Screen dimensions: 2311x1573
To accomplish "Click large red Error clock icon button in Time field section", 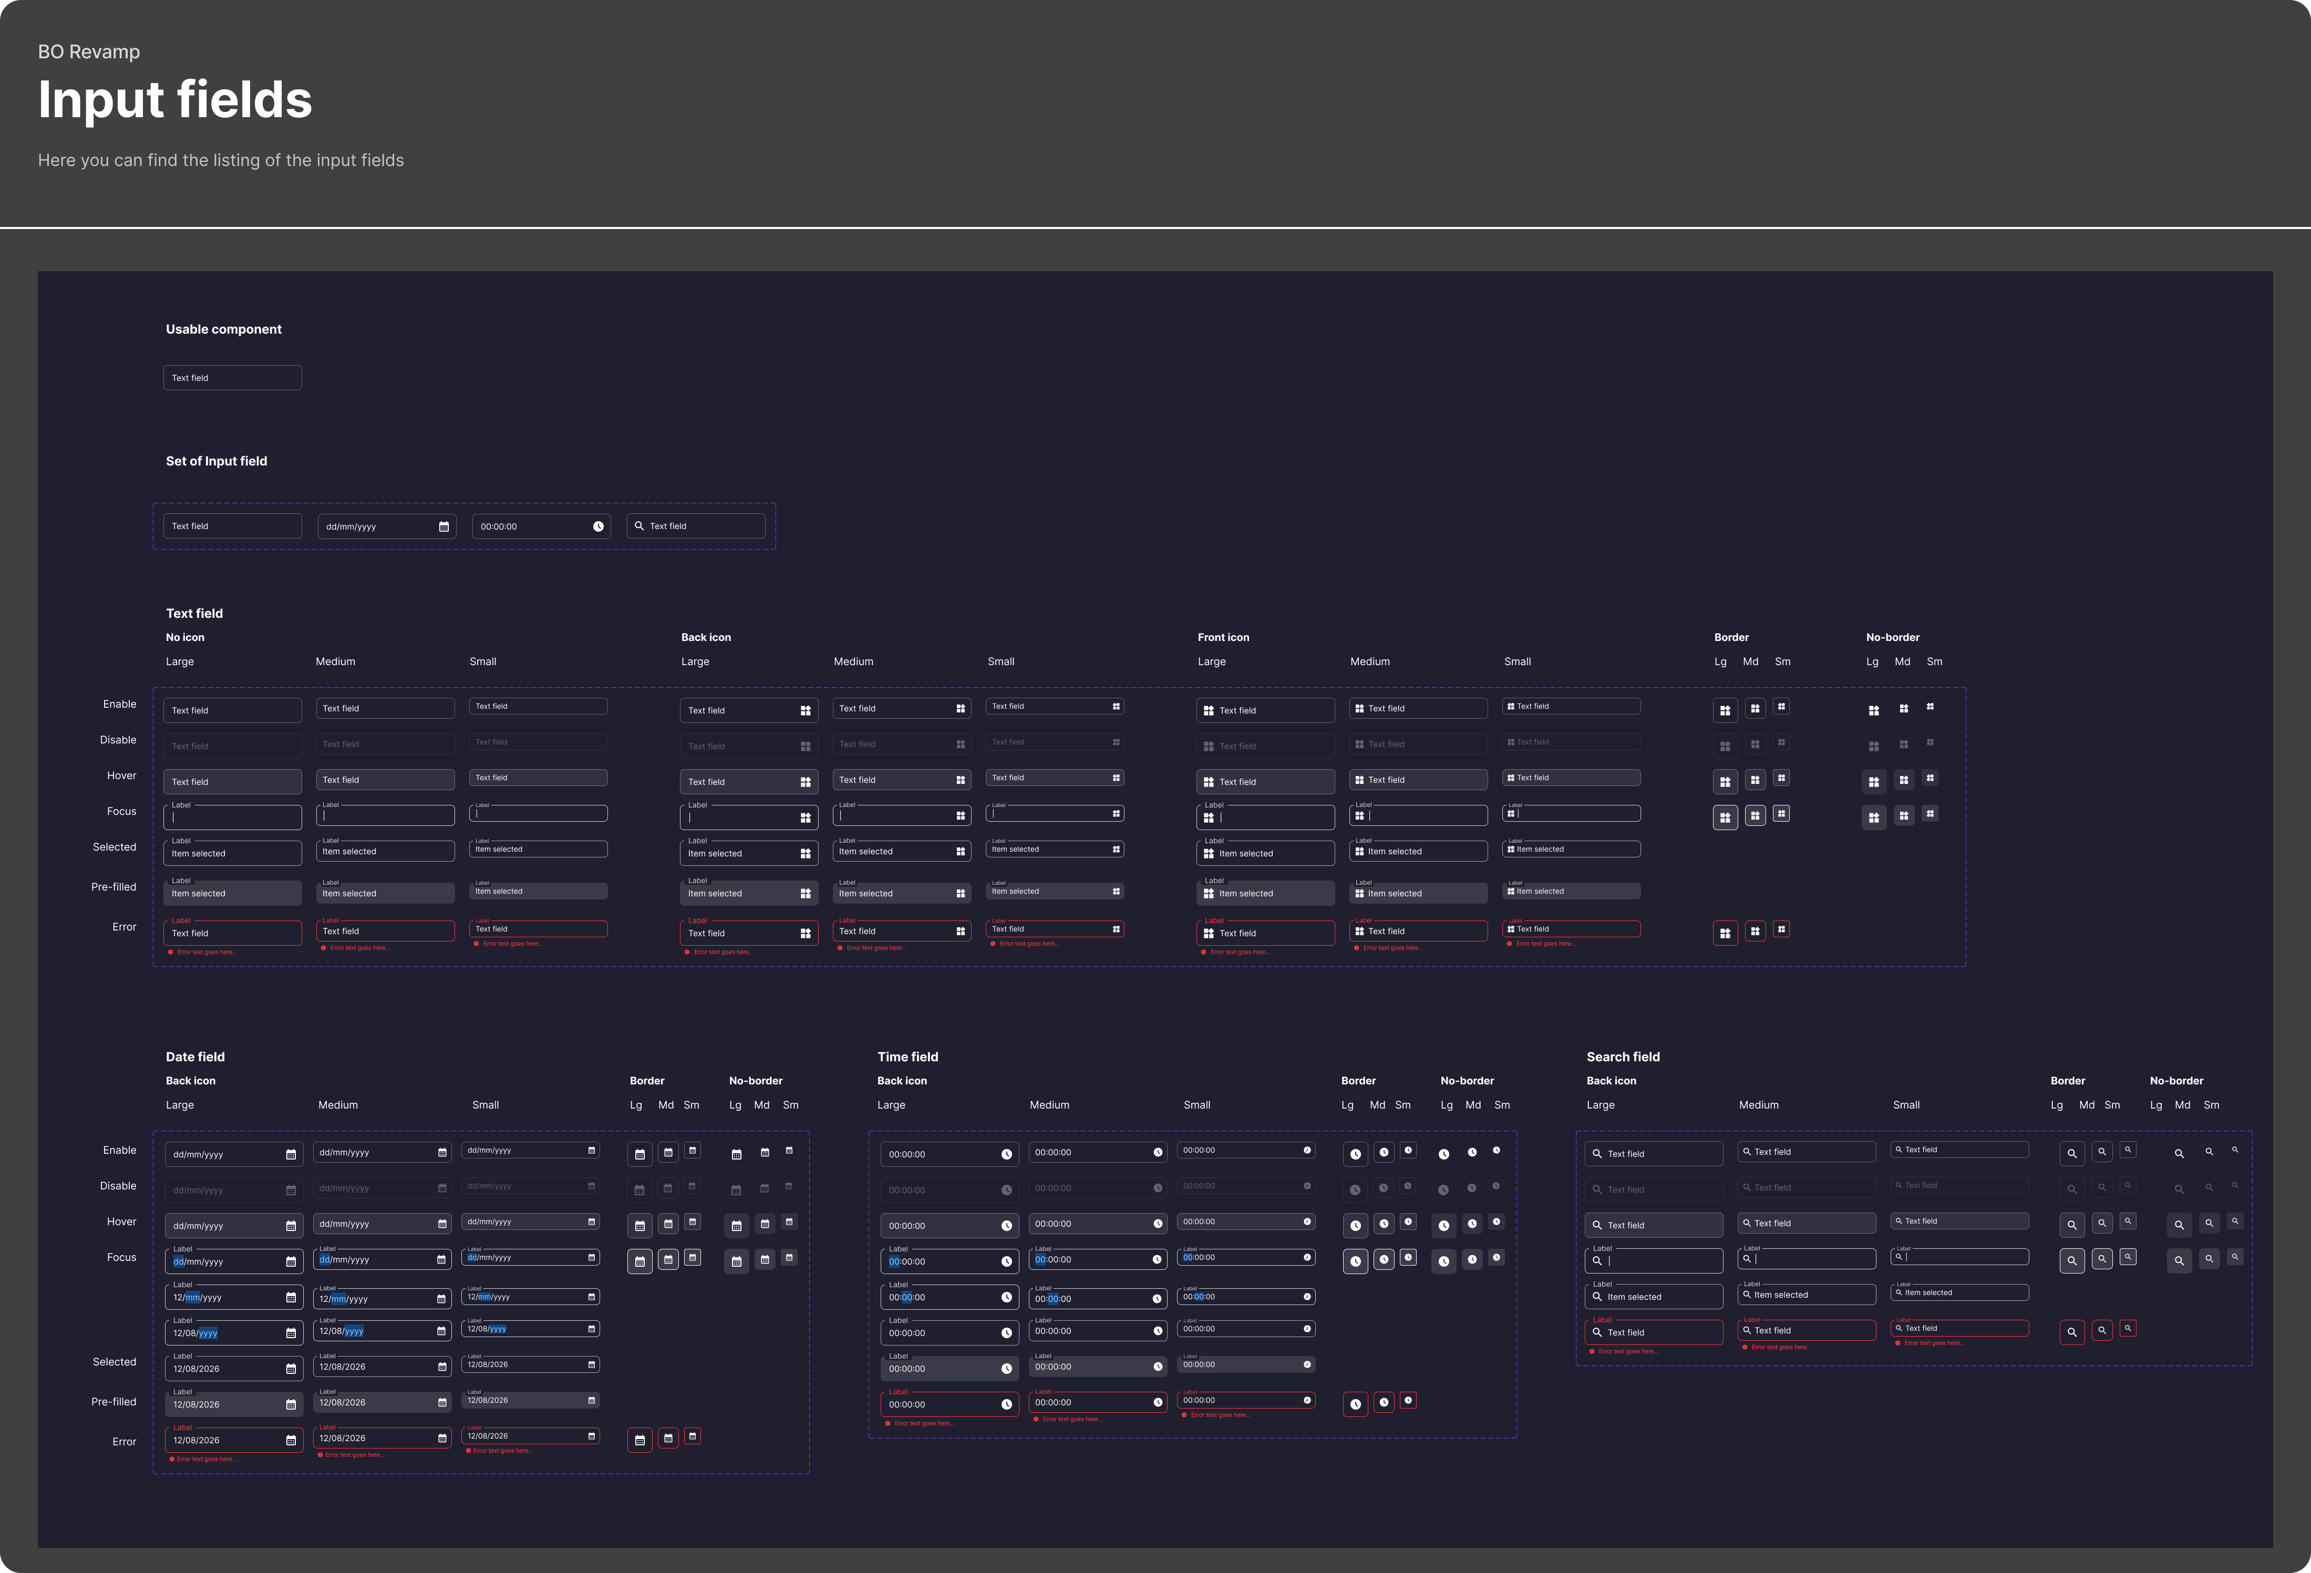I will point(1355,1405).
